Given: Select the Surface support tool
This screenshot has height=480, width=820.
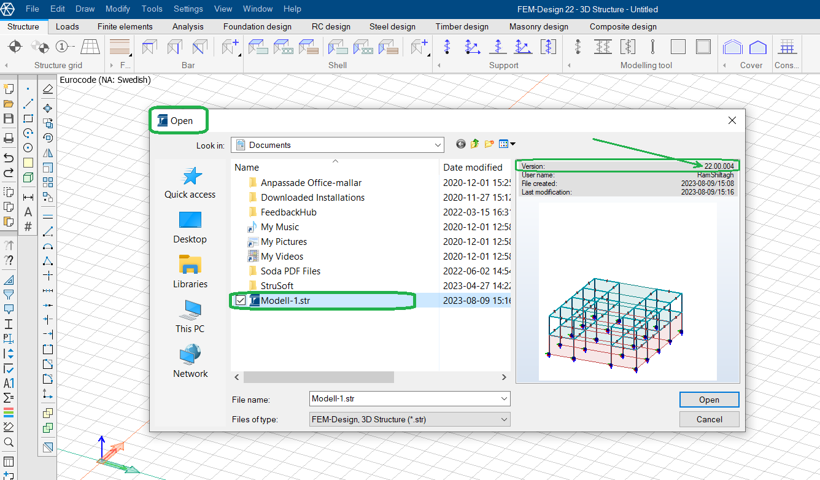Looking at the screenshot, I should tap(548, 47).
